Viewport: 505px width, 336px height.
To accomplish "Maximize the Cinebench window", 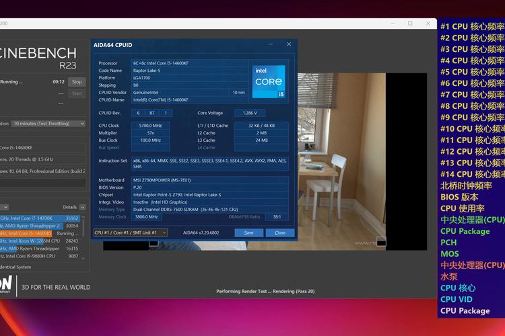I will [410, 24].
